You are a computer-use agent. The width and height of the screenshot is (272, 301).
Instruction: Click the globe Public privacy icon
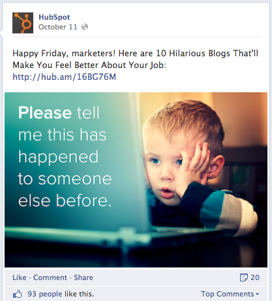pyautogui.click(x=85, y=27)
